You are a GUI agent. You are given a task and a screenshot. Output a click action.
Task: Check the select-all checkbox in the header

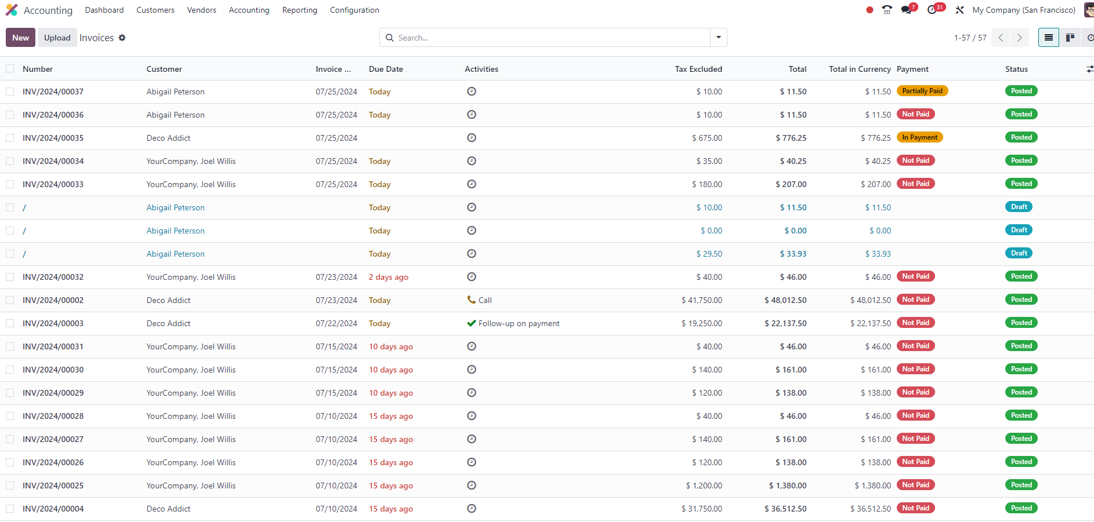point(10,69)
